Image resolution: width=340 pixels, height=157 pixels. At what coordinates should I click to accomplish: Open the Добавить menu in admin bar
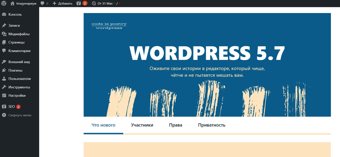click(65, 3)
